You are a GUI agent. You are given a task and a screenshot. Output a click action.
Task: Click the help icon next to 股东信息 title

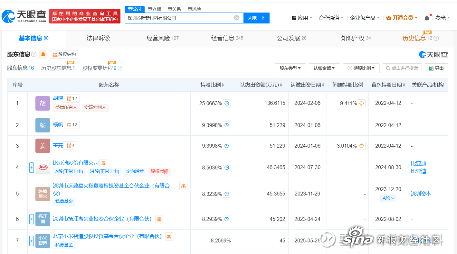click(x=34, y=54)
